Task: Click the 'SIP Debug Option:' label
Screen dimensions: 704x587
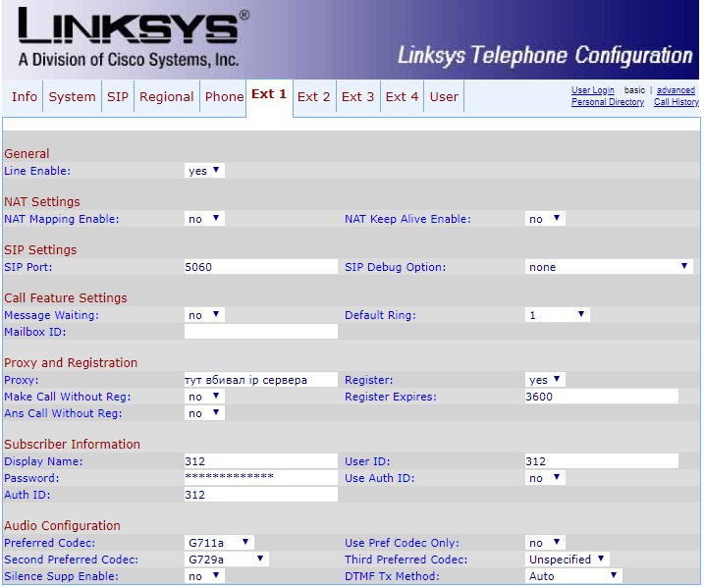Action: pyautogui.click(x=395, y=267)
